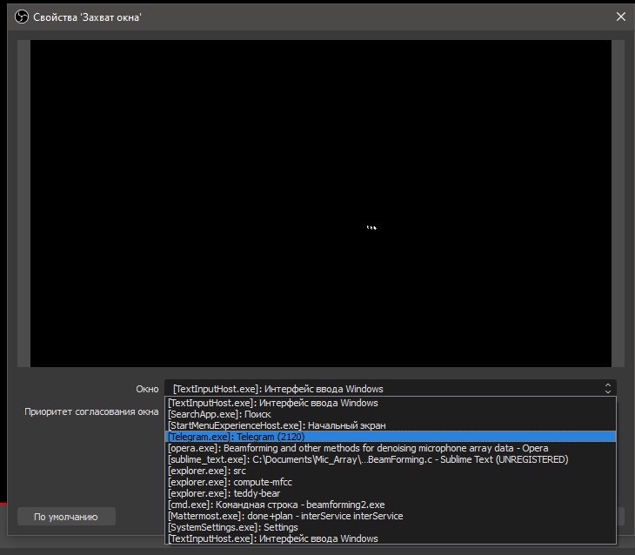Choose '[explorer.exe]: compute-mfcc' window option

coord(391,482)
